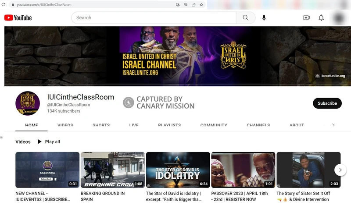Open the PASSOVER 2023 video thumbnail
The image size is (351, 205).
[243, 170]
